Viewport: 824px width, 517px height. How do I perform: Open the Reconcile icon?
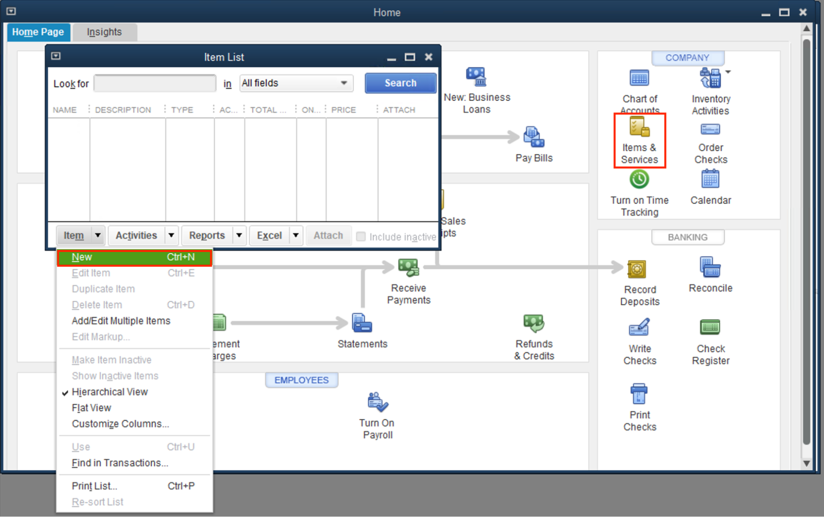coord(710,267)
